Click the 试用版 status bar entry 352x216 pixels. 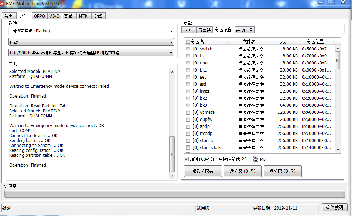click(x=203, y=208)
